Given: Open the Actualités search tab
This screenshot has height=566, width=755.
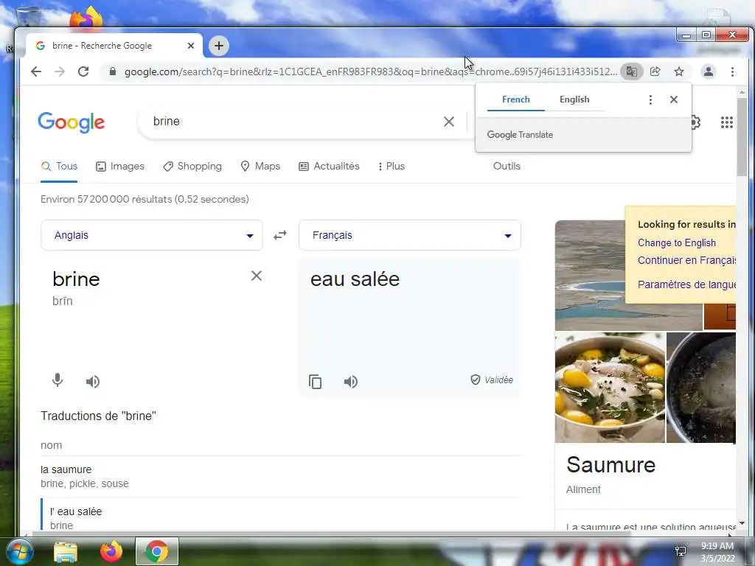Looking at the screenshot, I should click(330, 167).
